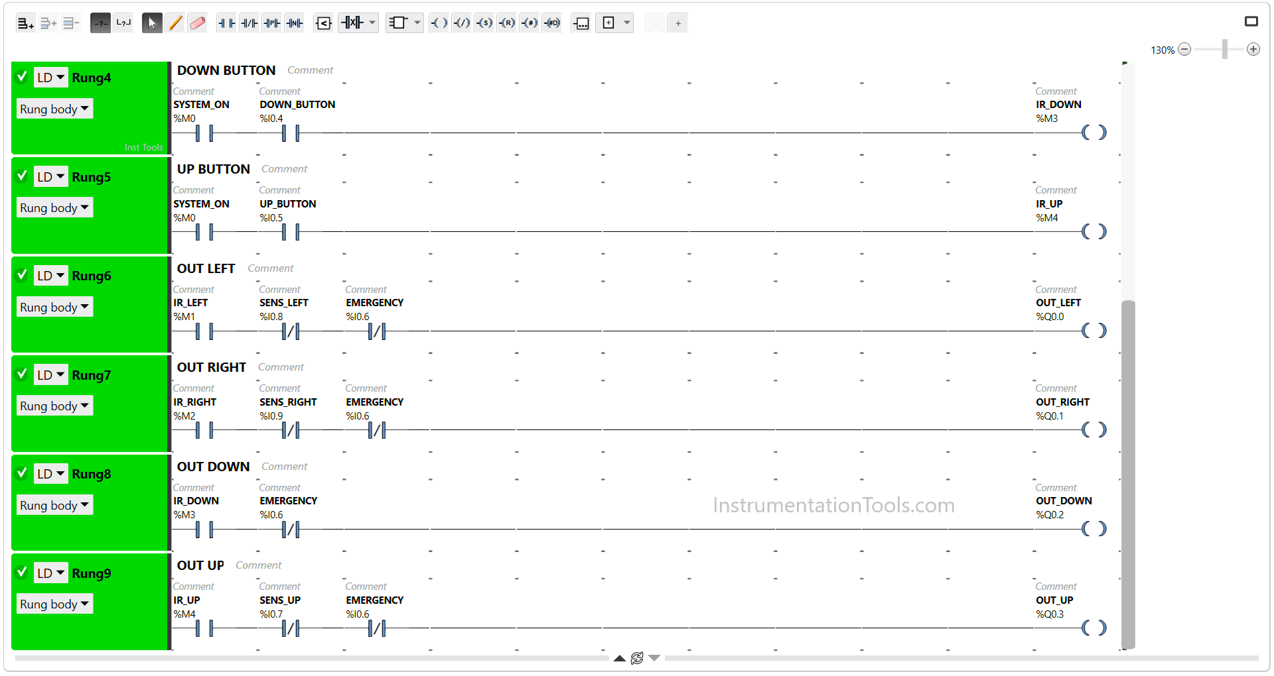Toggle the Rung6 checkmark
1274x676 pixels.
[22, 274]
